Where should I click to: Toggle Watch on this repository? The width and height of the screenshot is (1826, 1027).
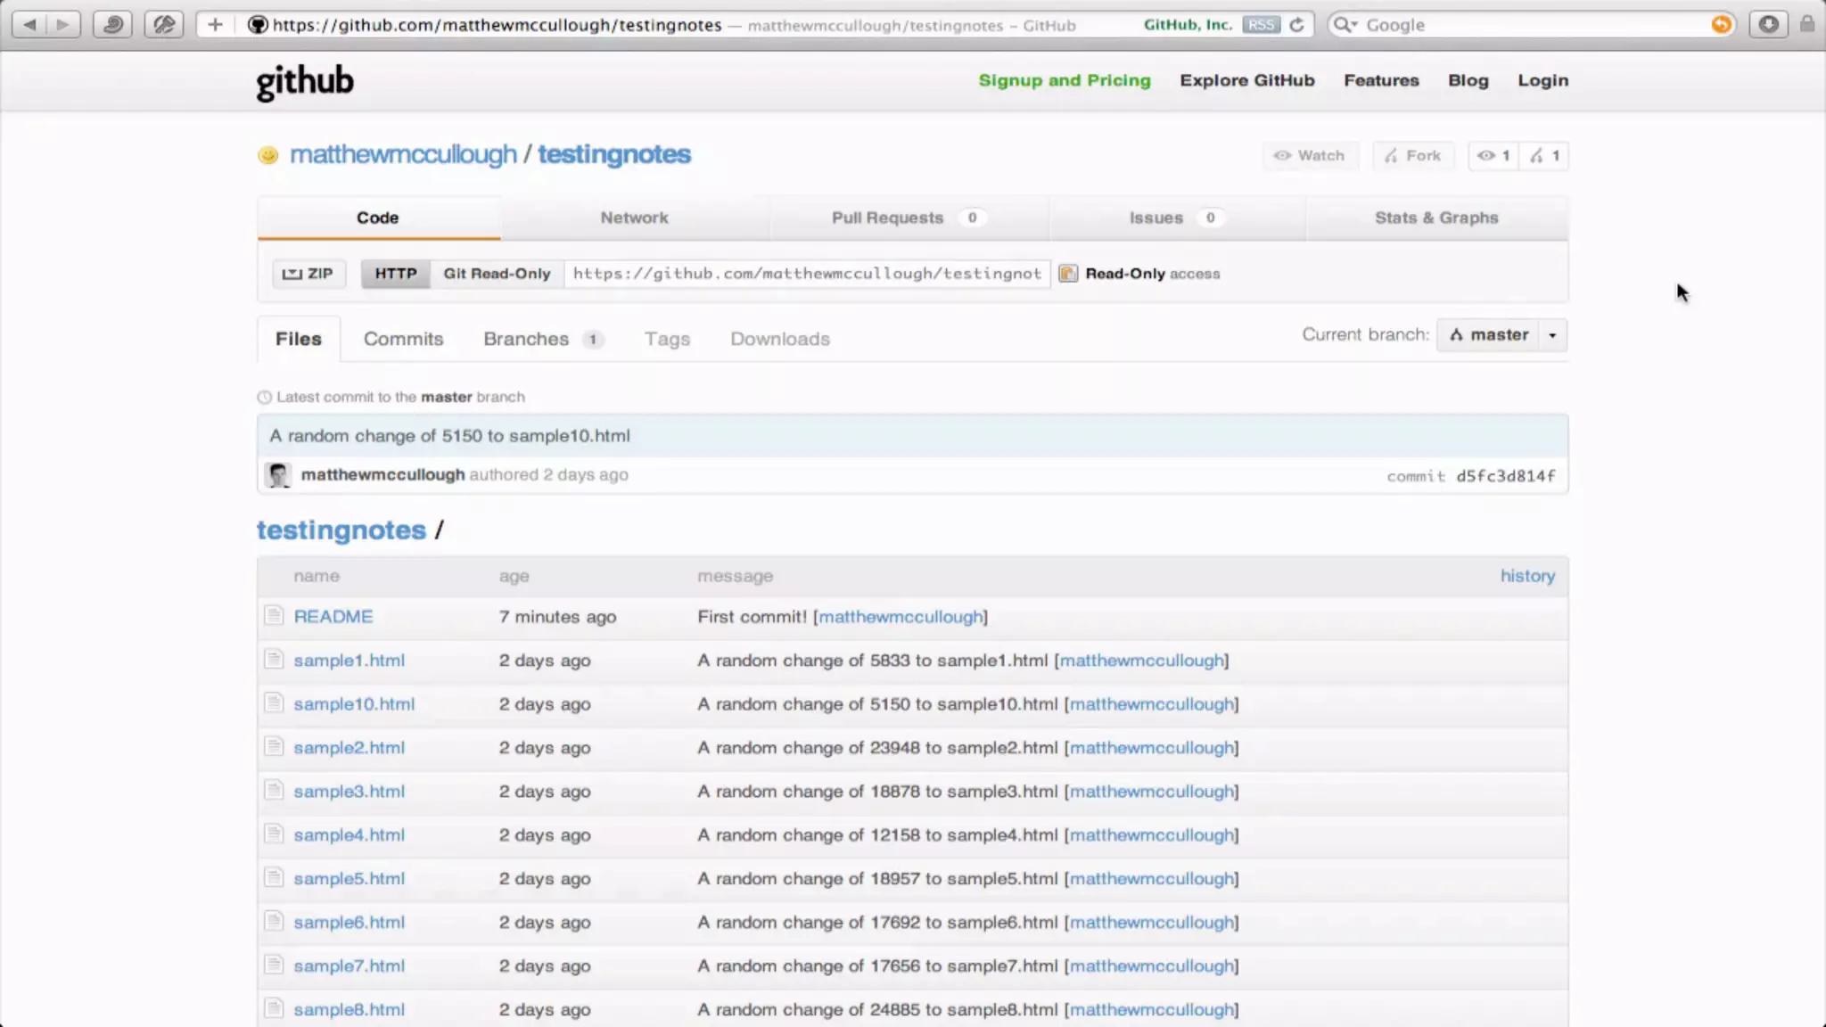click(x=1310, y=155)
